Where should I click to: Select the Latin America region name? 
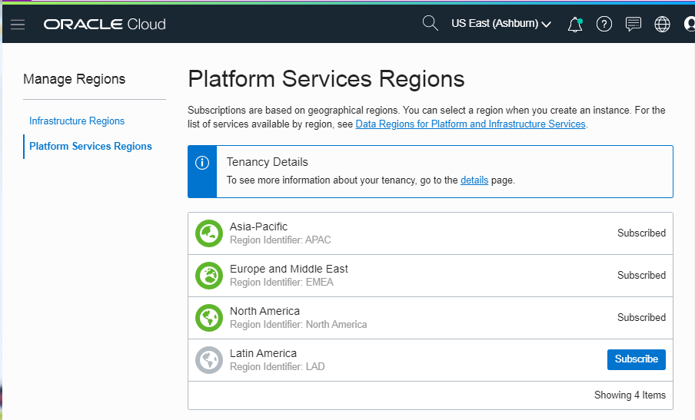[263, 353]
